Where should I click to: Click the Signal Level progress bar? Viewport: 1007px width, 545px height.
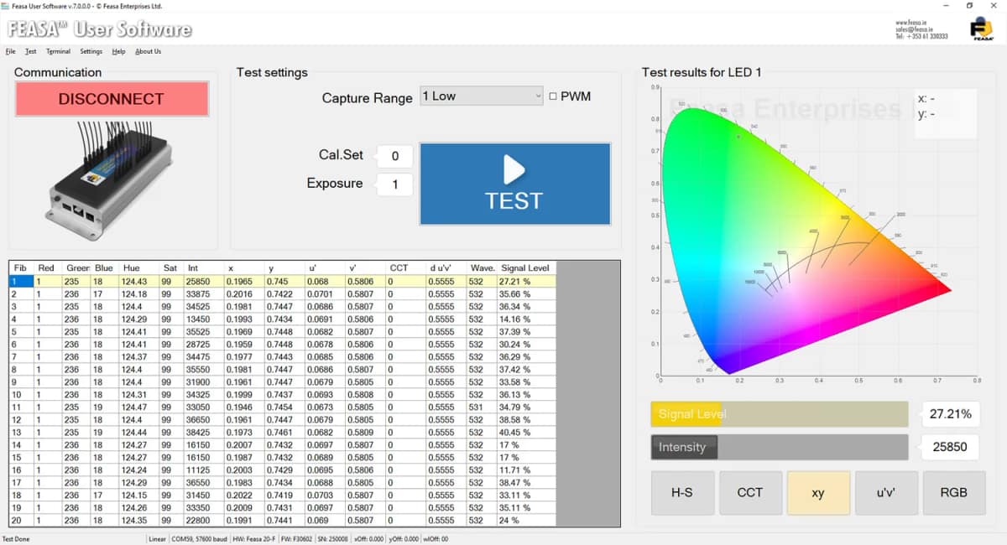click(780, 414)
